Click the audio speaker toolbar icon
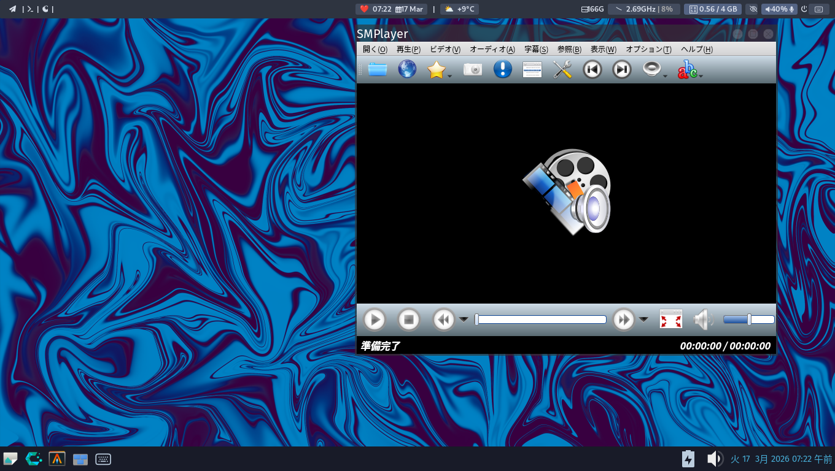This screenshot has height=471, width=835. pyautogui.click(x=651, y=69)
